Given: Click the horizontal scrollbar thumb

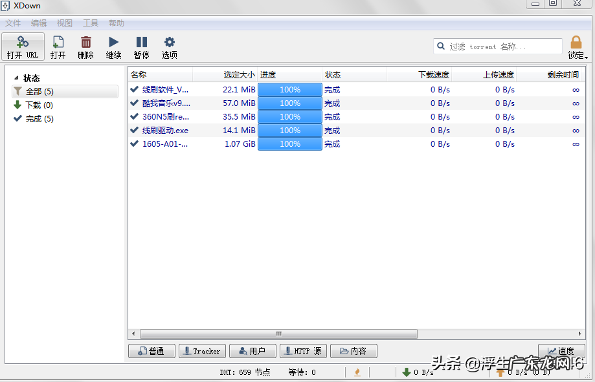Looking at the screenshot, I should [279, 334].
